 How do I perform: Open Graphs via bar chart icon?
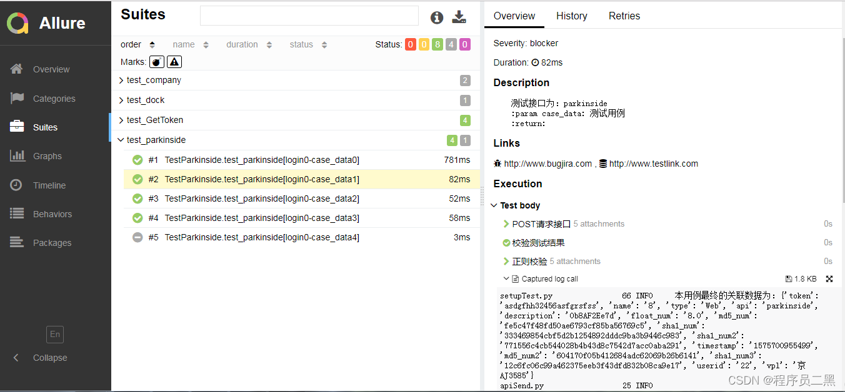pos(17,155)
